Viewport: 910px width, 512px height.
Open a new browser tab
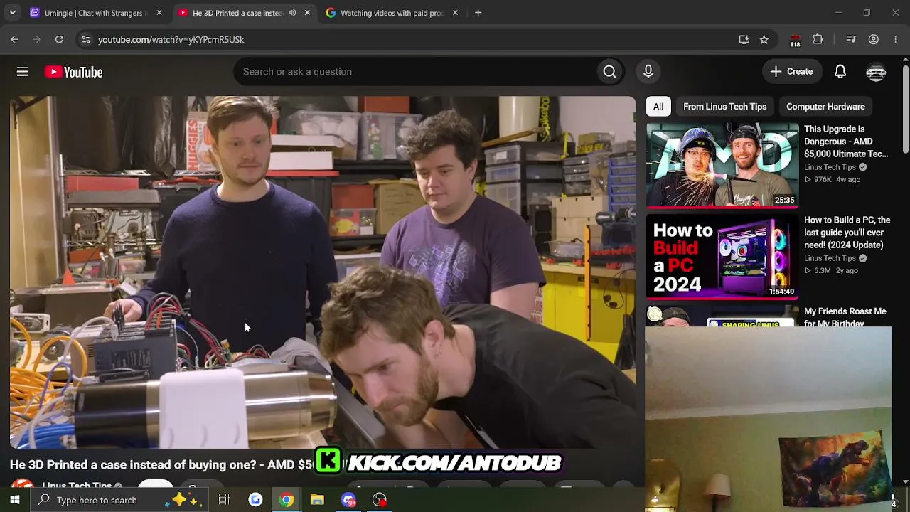click(478, 13)
